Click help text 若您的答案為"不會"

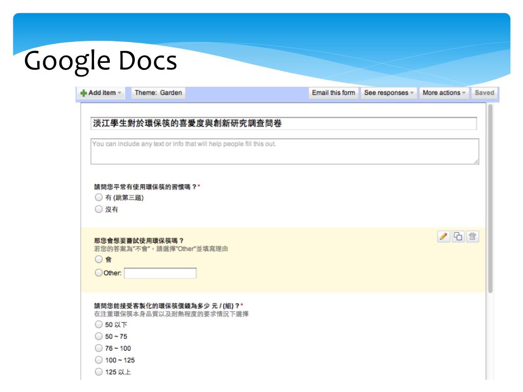[x=161, y=249]
